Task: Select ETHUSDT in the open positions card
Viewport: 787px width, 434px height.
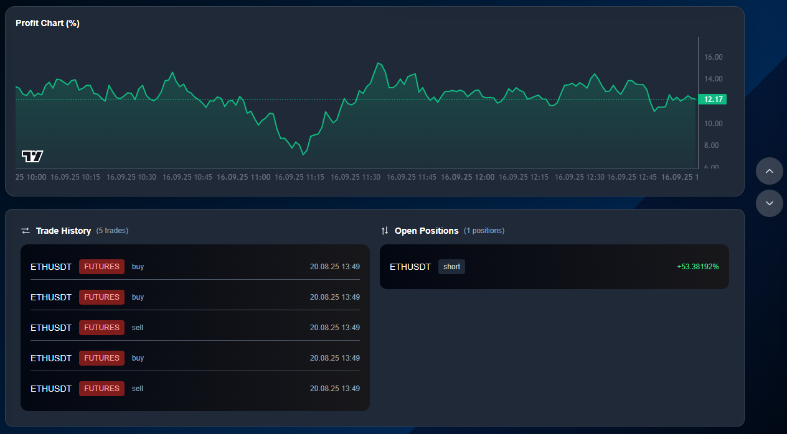Action: click(410, 267)
